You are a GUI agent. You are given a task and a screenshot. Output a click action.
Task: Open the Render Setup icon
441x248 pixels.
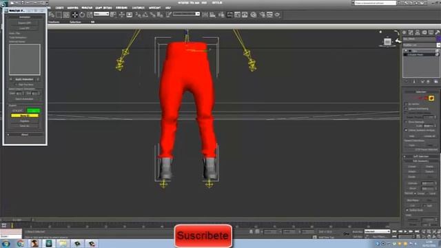pyautogui.click(x=262, y=15)
